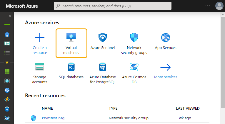
Task: Click the search resources input field
Action: [113, 6]
